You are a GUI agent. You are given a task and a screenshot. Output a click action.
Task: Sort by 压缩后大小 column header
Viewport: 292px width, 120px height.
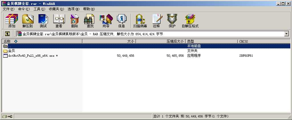pos(161,41)
